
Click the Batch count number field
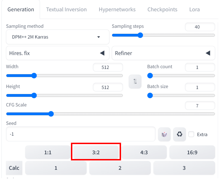(200, 67)
